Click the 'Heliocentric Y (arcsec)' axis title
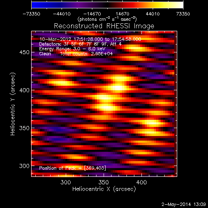This screenshot has height=208, width=208. pyautogui.click(x=12, y=104)
